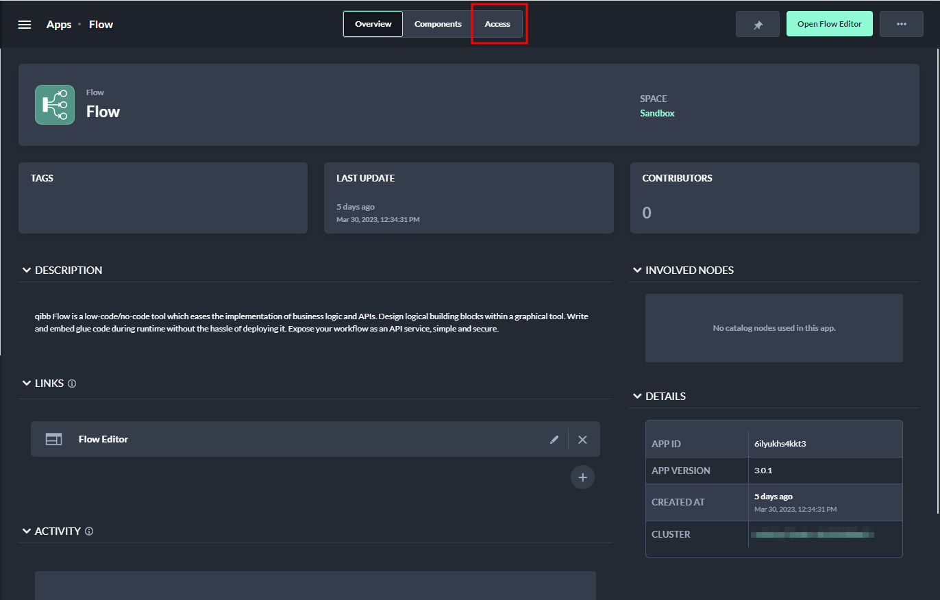Open the three-dot more options menu
This screenshot has width=940, height=600.
pyautogui.click(x=901, y=24)
